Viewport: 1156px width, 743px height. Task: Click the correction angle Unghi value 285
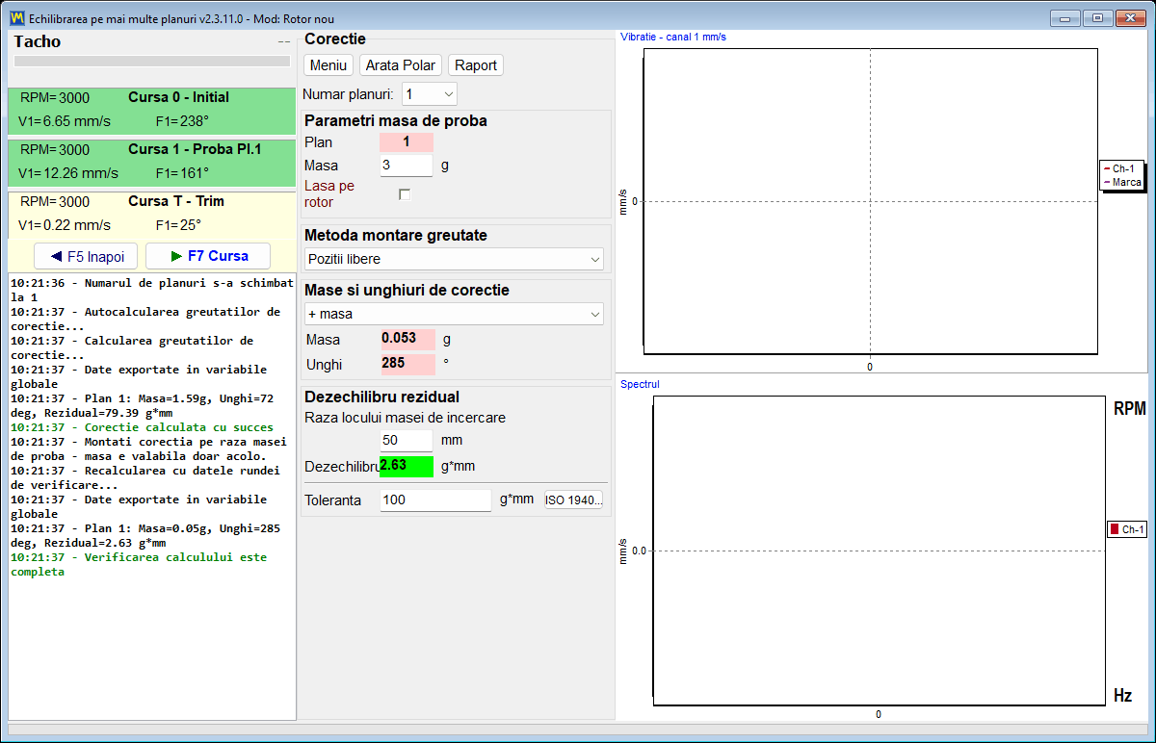click(x=407, y=364)
